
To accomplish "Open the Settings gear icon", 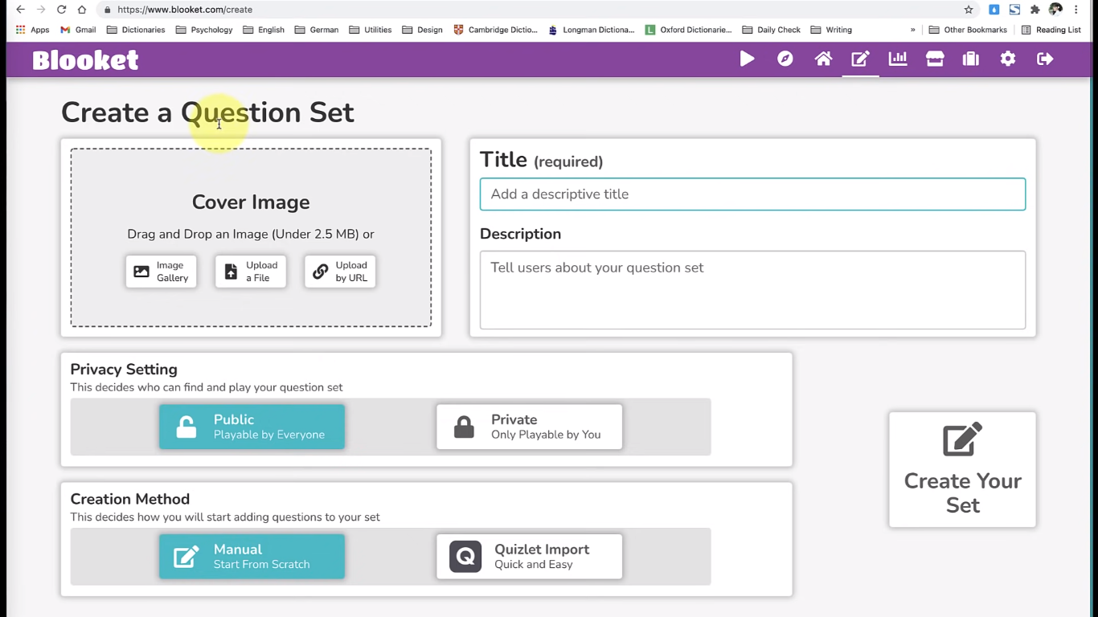I will (1008, 59).
